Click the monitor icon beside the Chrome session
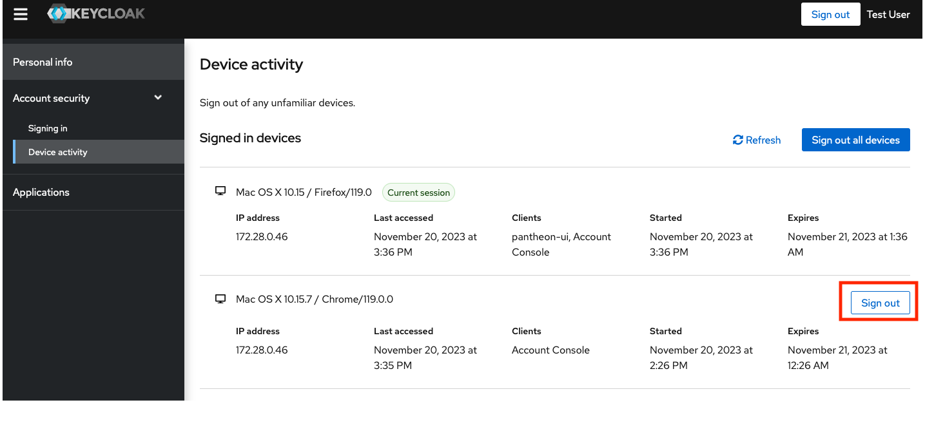 point(220,299)
